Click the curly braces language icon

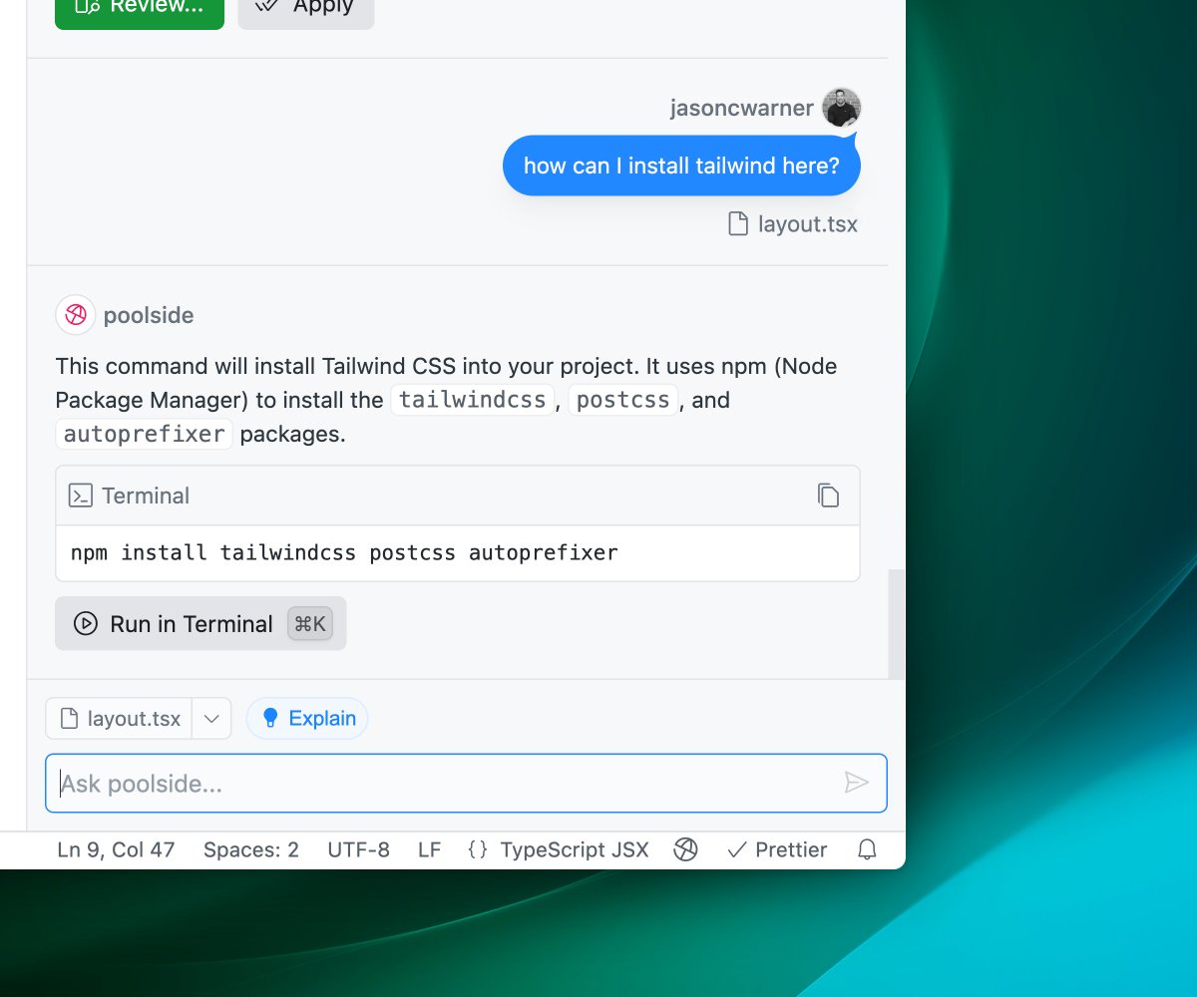point(478,849)
